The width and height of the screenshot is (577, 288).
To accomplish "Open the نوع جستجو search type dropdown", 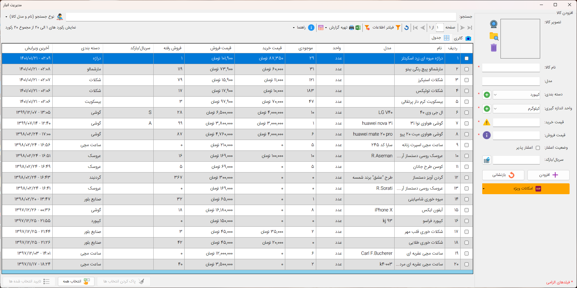I will pyautogui.click(x=30, y=16).
